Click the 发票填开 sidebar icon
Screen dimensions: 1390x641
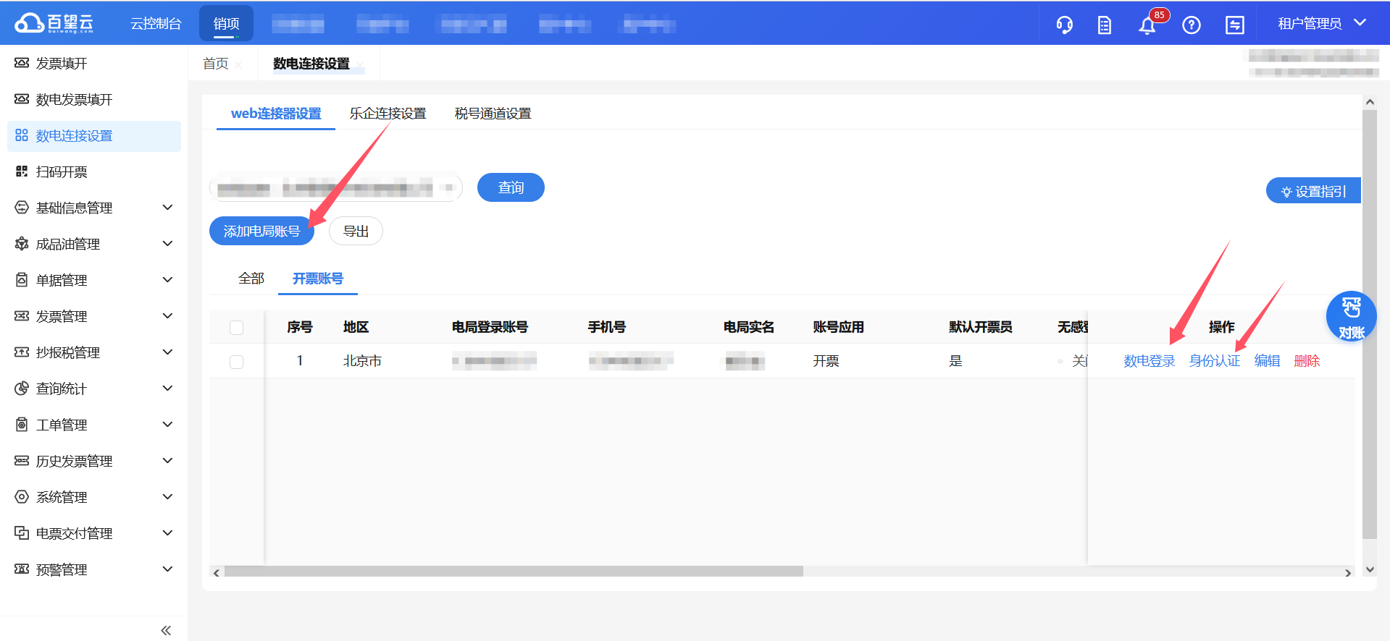22,63
